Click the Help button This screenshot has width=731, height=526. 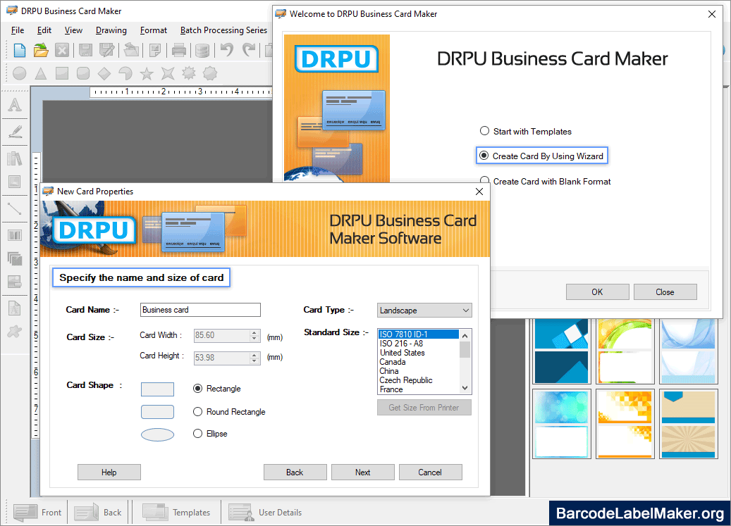(x=109, y=472)
